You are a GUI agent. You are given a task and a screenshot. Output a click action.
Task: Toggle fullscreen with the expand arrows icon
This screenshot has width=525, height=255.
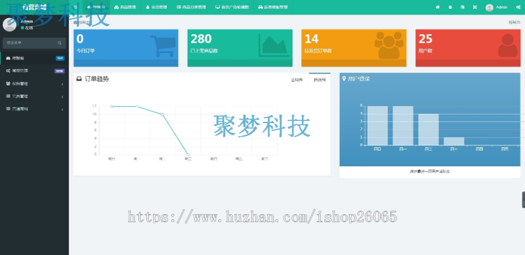(475, 7)
